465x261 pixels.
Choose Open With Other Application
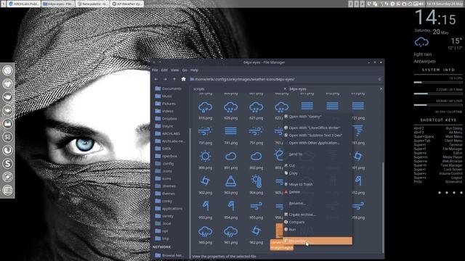pos(318,143)
